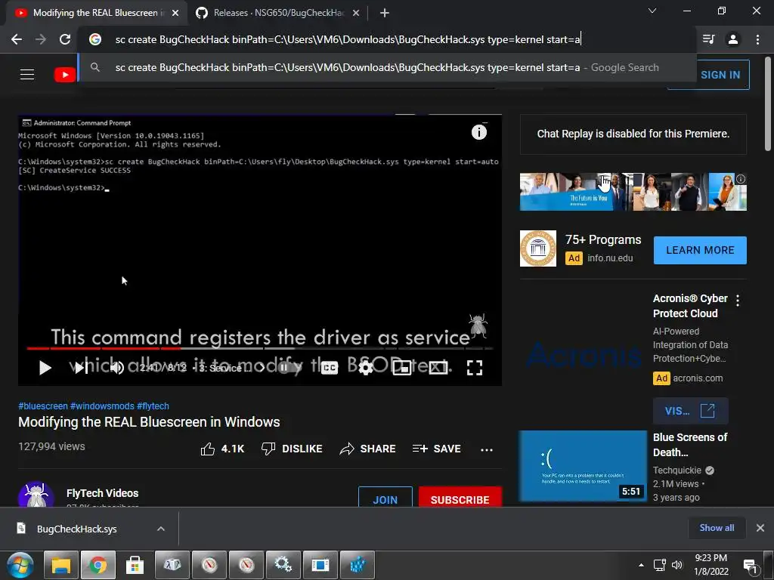Click the #windowsmods hashtag
774x580 pixels.
(102, 406)
